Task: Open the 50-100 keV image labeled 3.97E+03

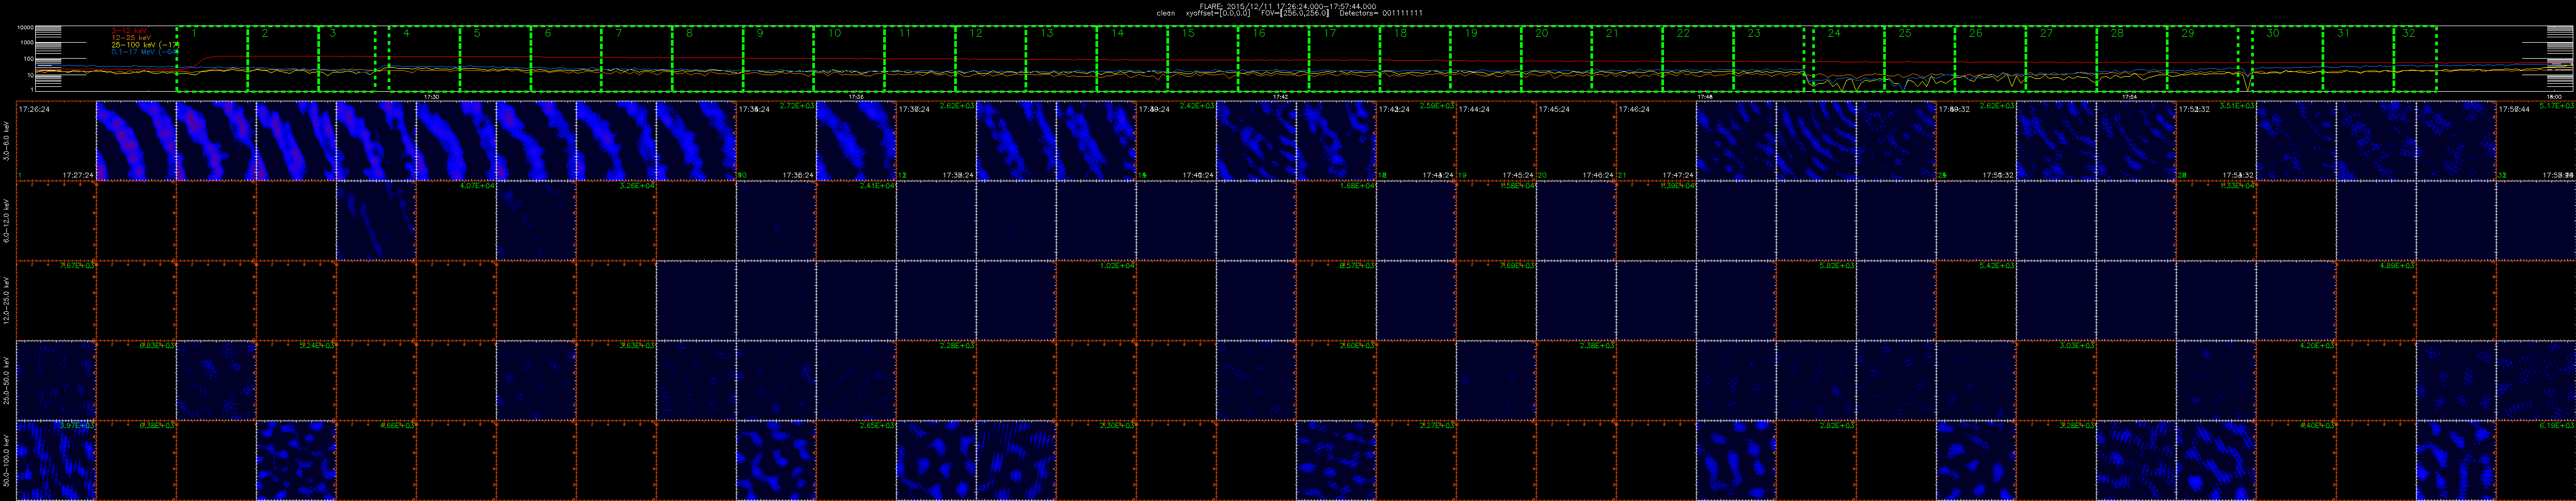Action: 56,461
